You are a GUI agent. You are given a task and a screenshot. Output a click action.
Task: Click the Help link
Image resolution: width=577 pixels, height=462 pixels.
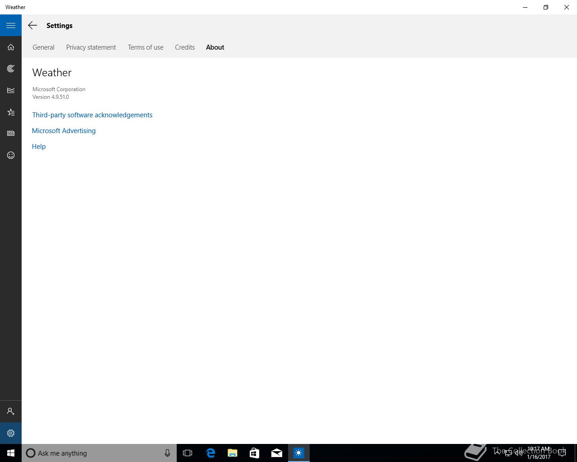39,147
